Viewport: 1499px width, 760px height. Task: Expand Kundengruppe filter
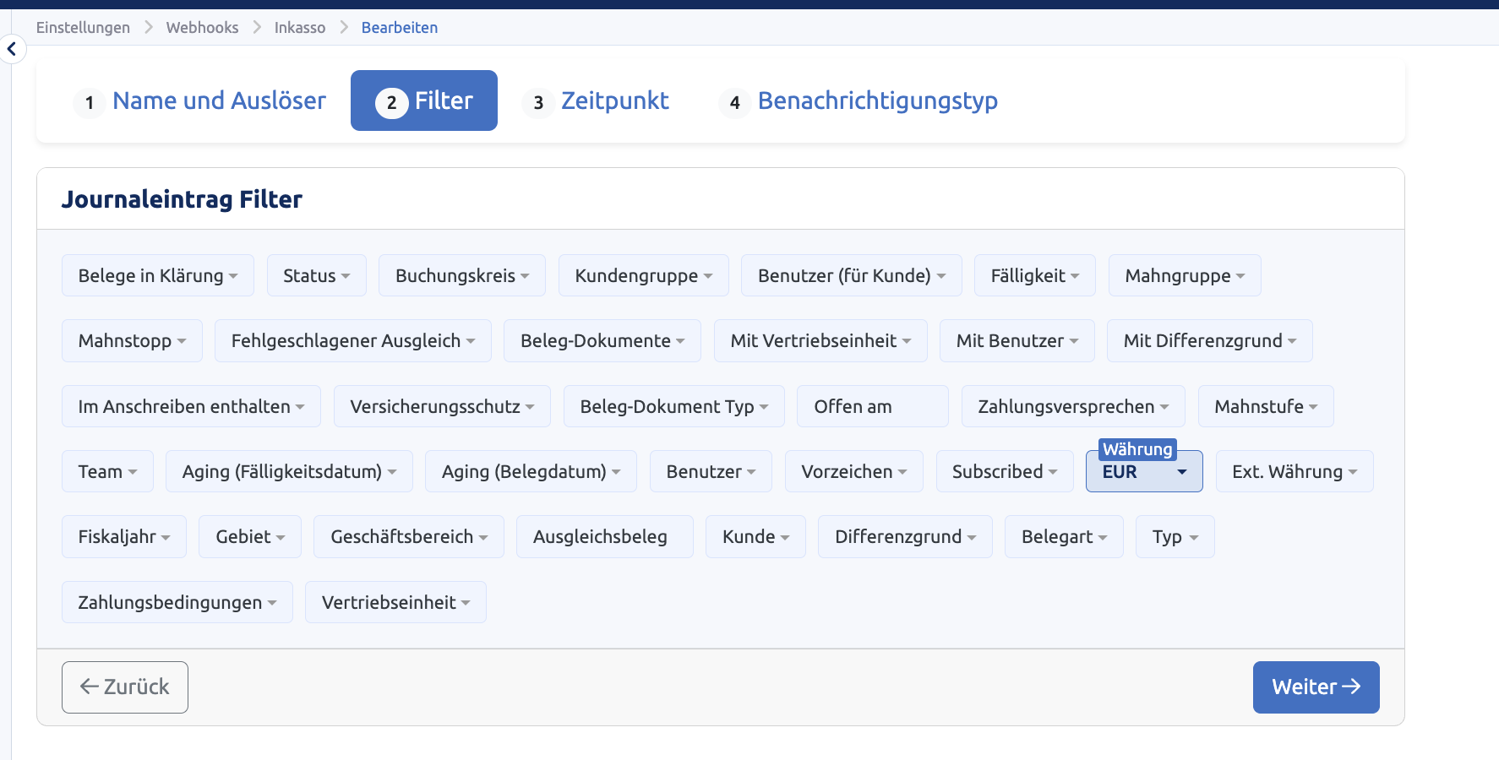point(644,275)
